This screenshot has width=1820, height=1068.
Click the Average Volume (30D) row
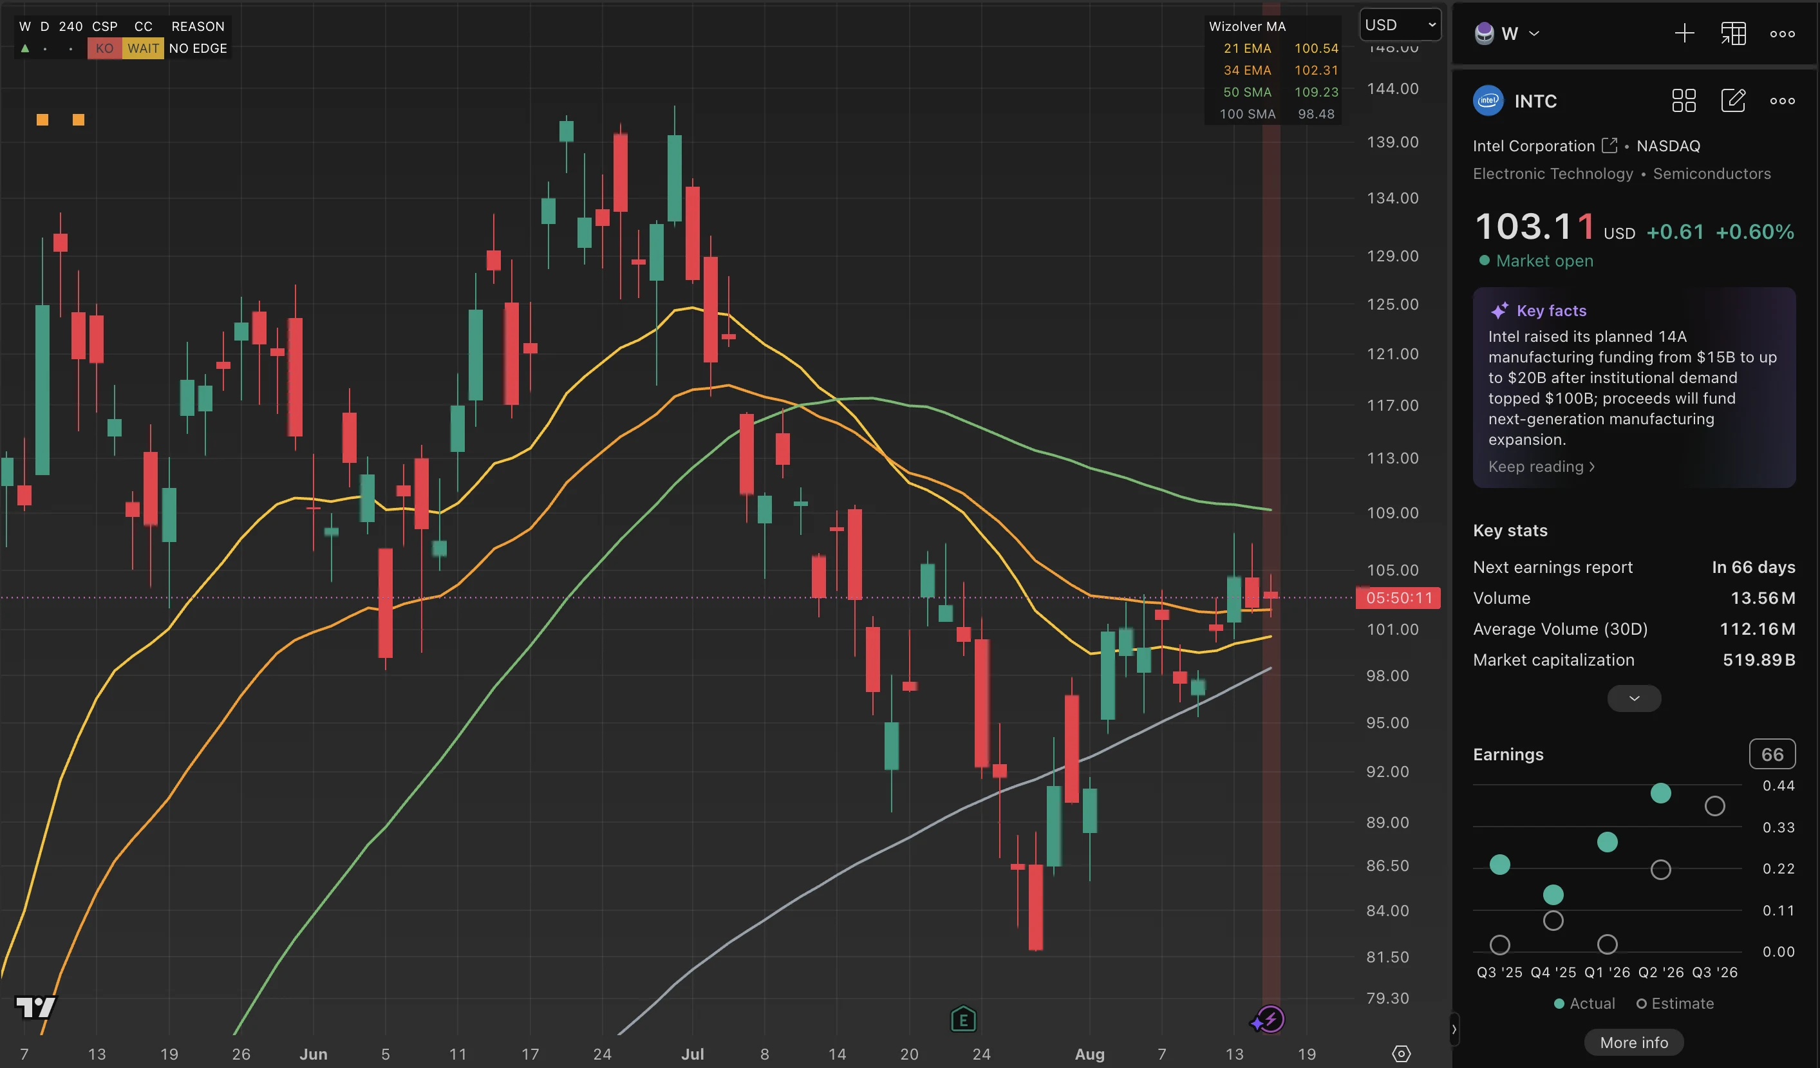point(1634,629)
